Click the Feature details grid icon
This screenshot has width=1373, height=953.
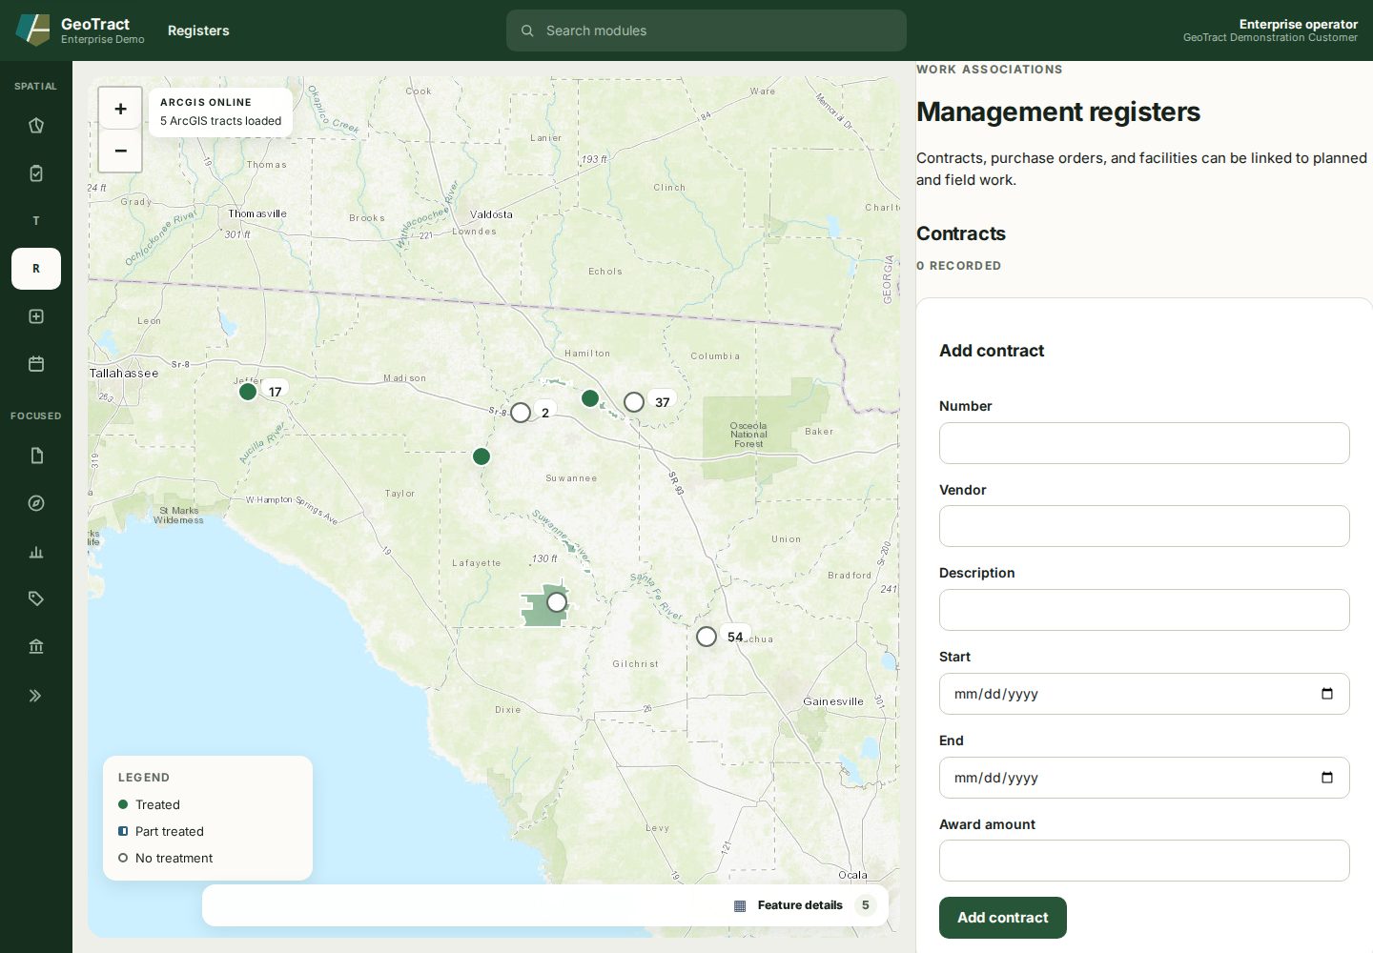tap(740, 905)
